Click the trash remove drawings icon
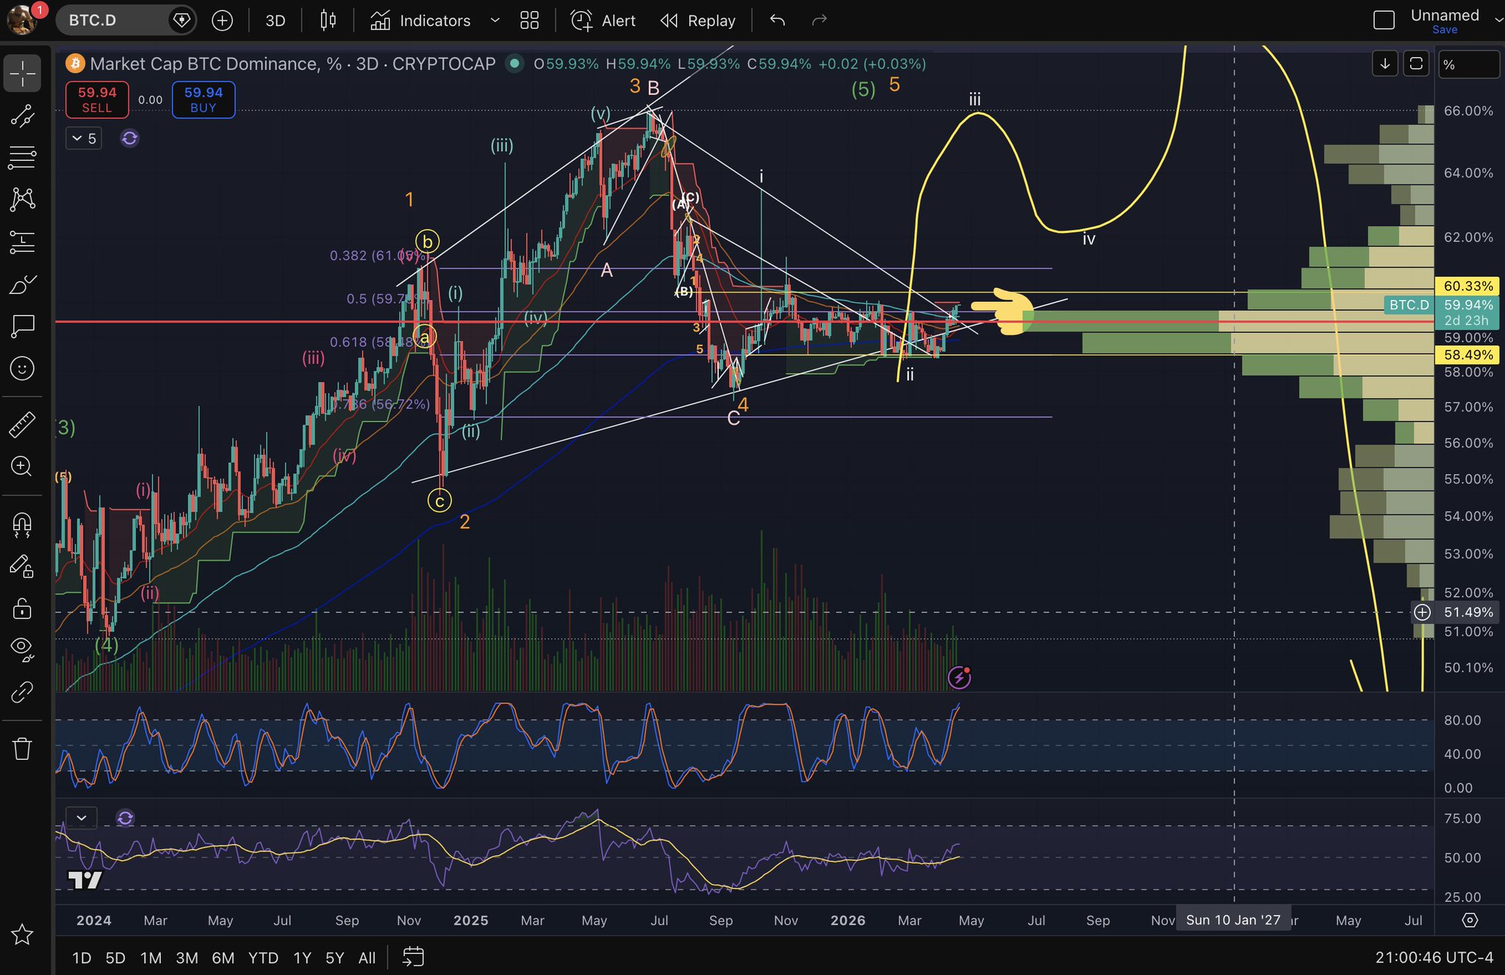 tap(22, 749)
